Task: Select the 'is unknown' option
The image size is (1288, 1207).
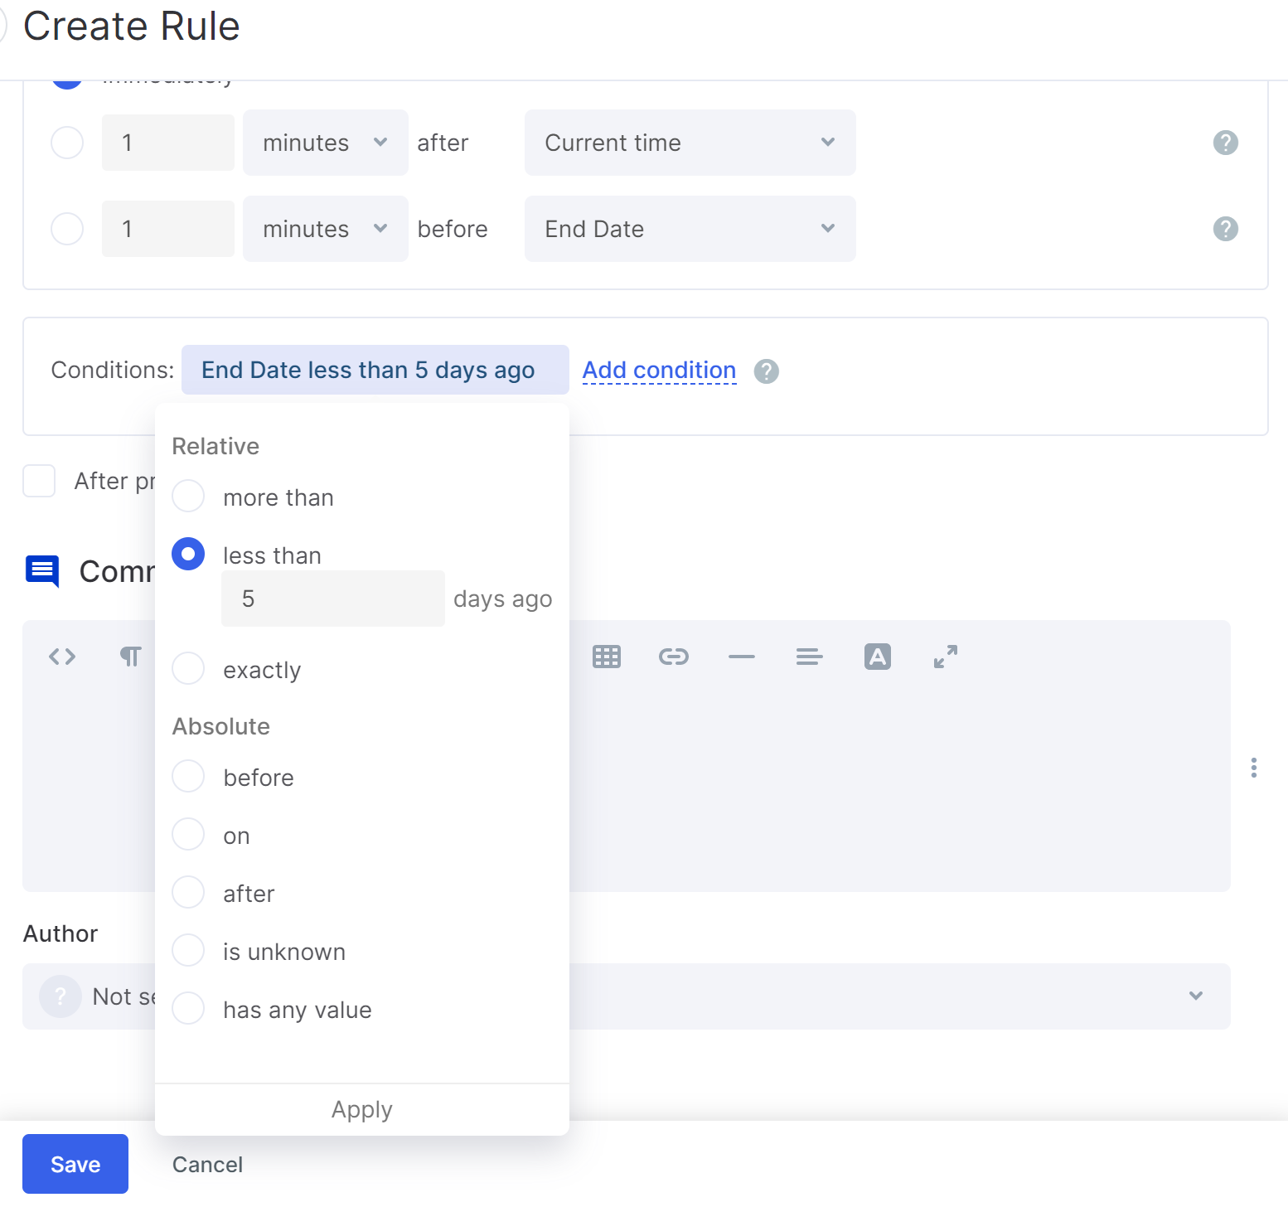Action: pos(188,950)
